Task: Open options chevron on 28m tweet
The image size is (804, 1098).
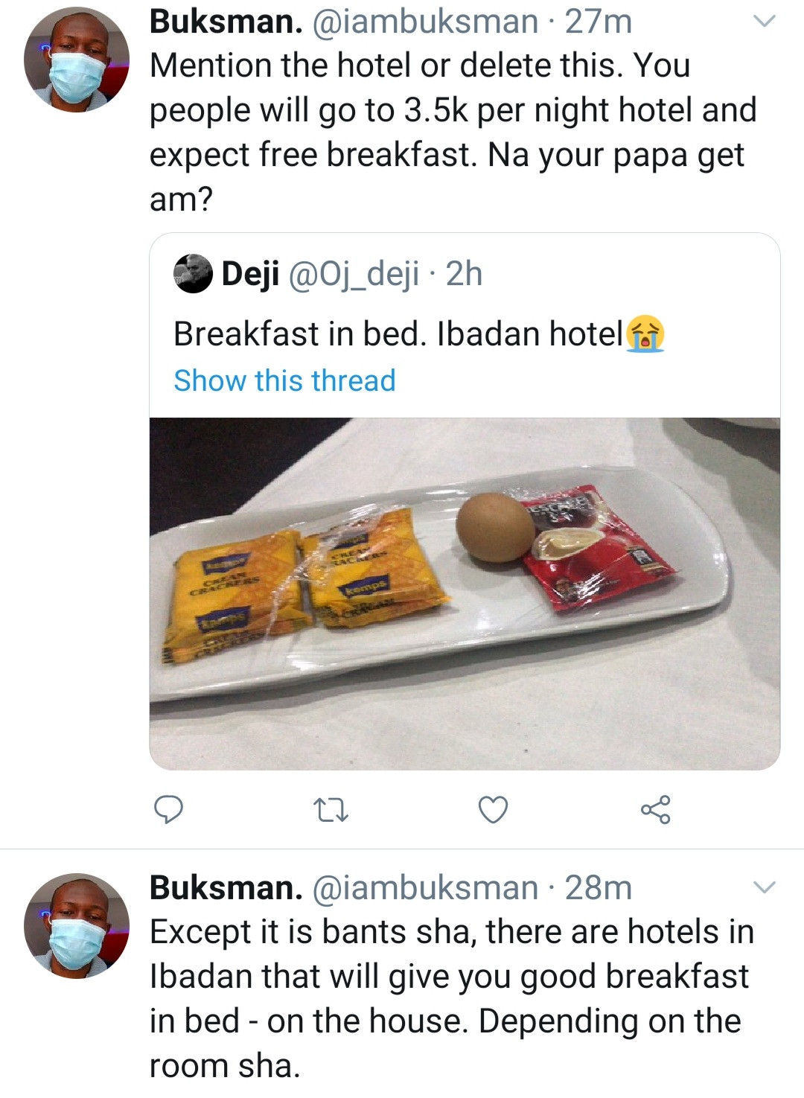Action: [765, 887]
